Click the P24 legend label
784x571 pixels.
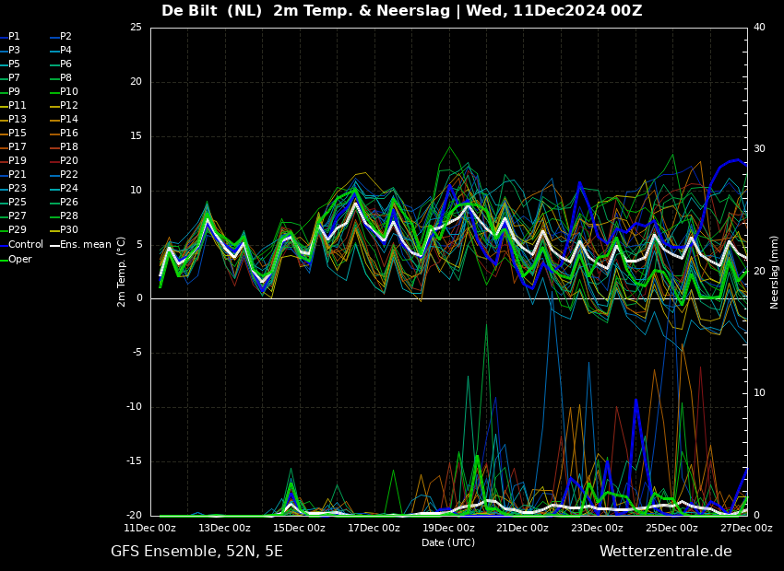click(64, 188)
